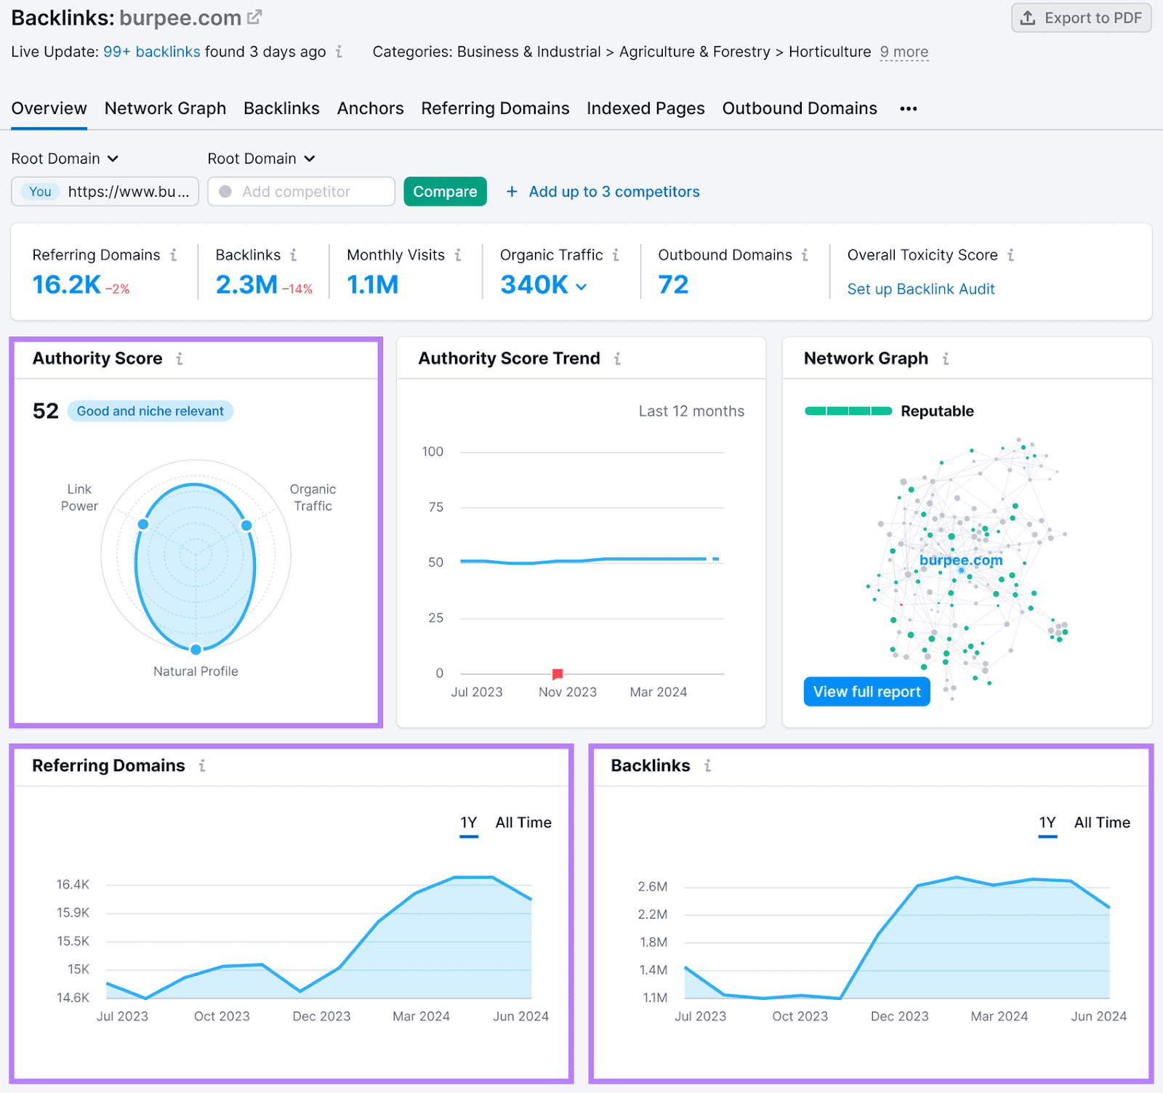Click the Monthly Visits info icon
This screenshot has width=1163, height=1093.
458,255
